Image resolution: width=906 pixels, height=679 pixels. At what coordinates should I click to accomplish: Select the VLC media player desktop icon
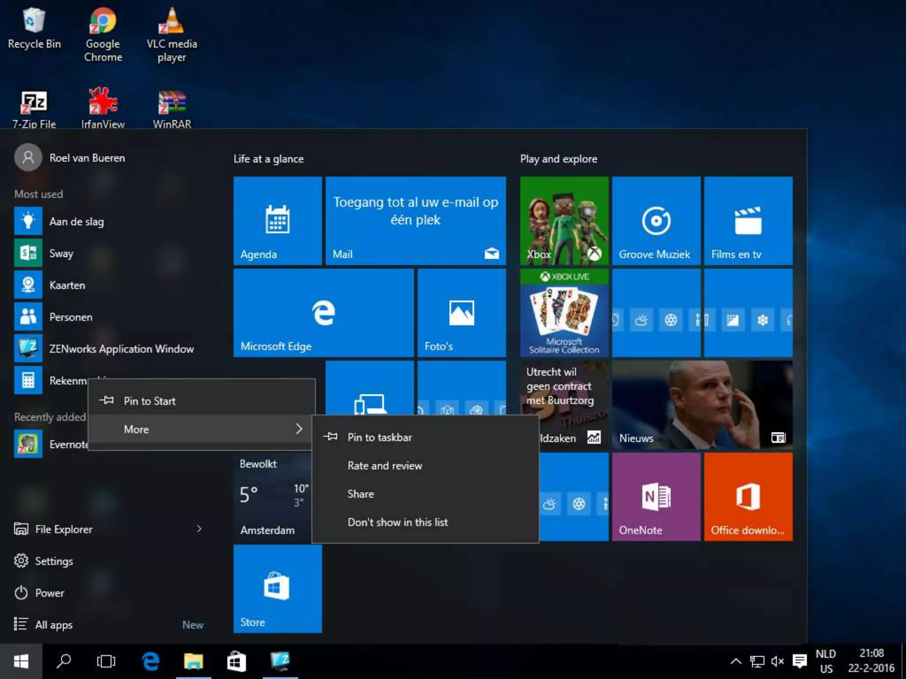coord(172,35)
